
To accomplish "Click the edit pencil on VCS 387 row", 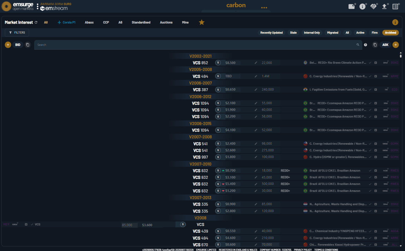I will (256, 90).
